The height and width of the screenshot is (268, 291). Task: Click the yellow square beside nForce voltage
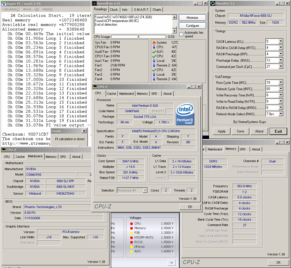[x=132, y=247]
